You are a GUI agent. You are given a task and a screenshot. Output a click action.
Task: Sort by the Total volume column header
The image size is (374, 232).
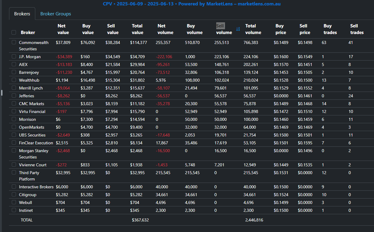pos(253,29)
